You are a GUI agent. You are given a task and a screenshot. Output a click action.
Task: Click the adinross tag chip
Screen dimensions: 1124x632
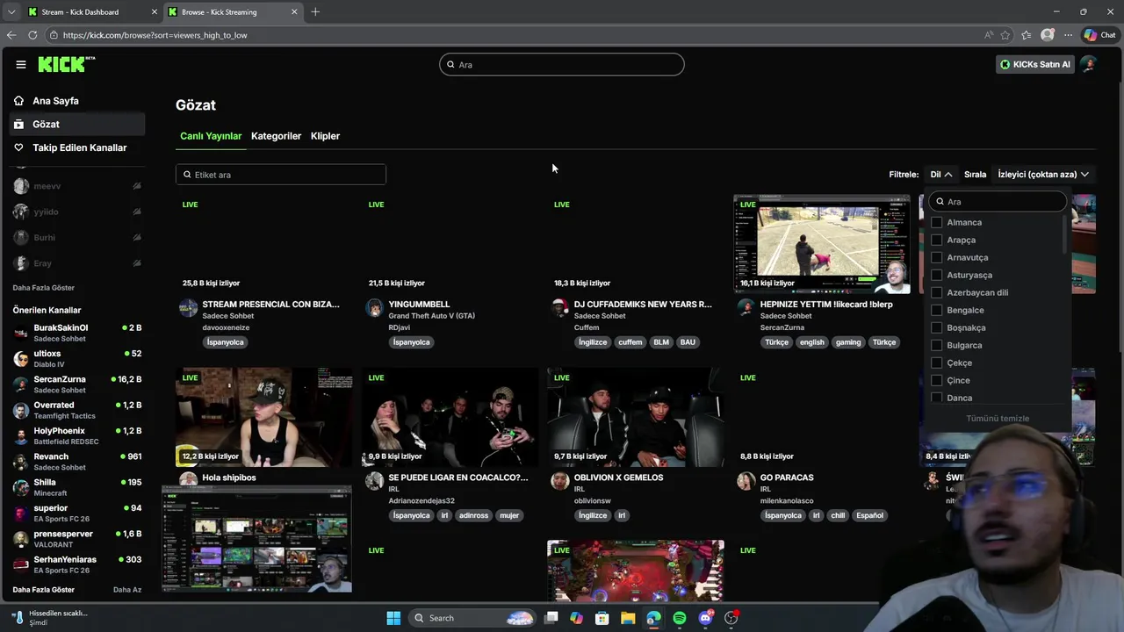[x=473, y=515]
